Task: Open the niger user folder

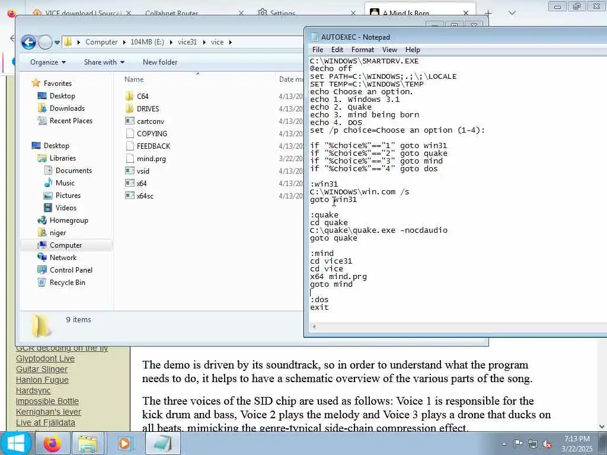Action: tap(57, 232)
